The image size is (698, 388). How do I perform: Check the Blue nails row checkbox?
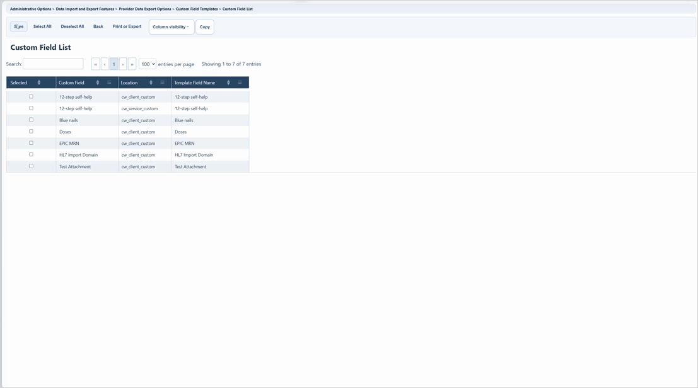(31, 120)
